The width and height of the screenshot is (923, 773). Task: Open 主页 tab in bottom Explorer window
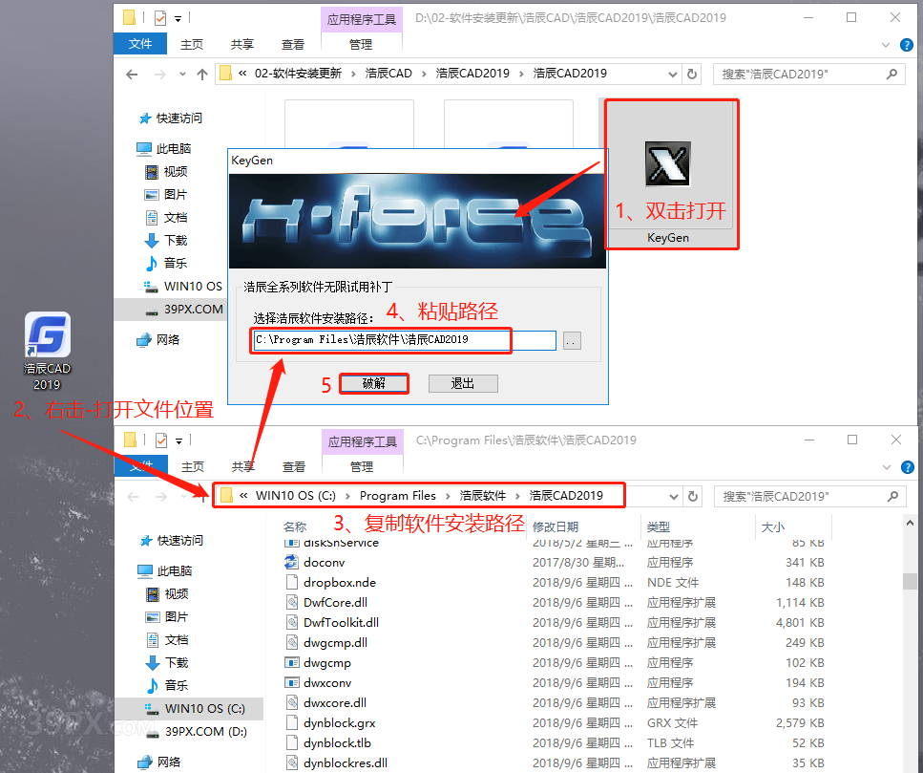(193, 466)
